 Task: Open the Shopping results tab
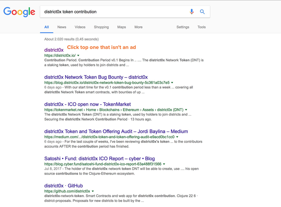(101, 27)
